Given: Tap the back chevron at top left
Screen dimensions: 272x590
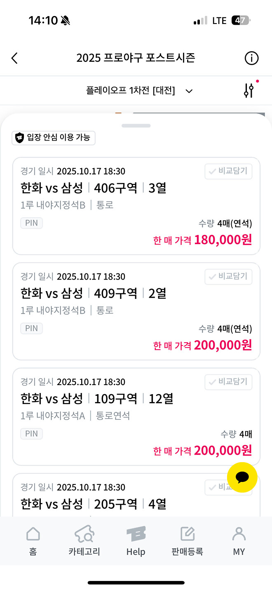Looking at the screenshot, I should coord(15,58).
